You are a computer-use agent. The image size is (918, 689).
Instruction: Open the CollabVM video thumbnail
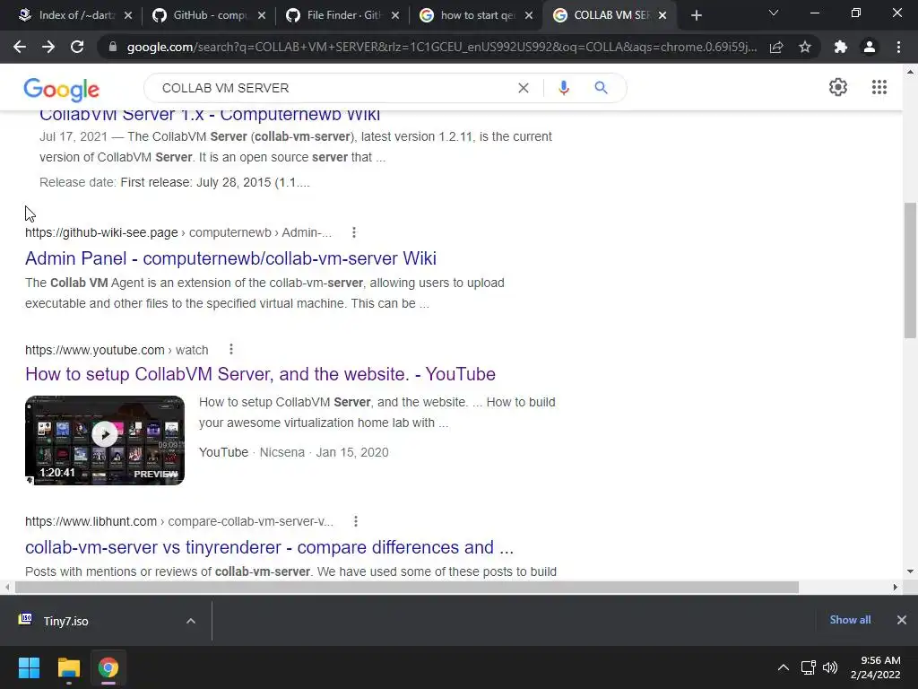tap(105, 440)
